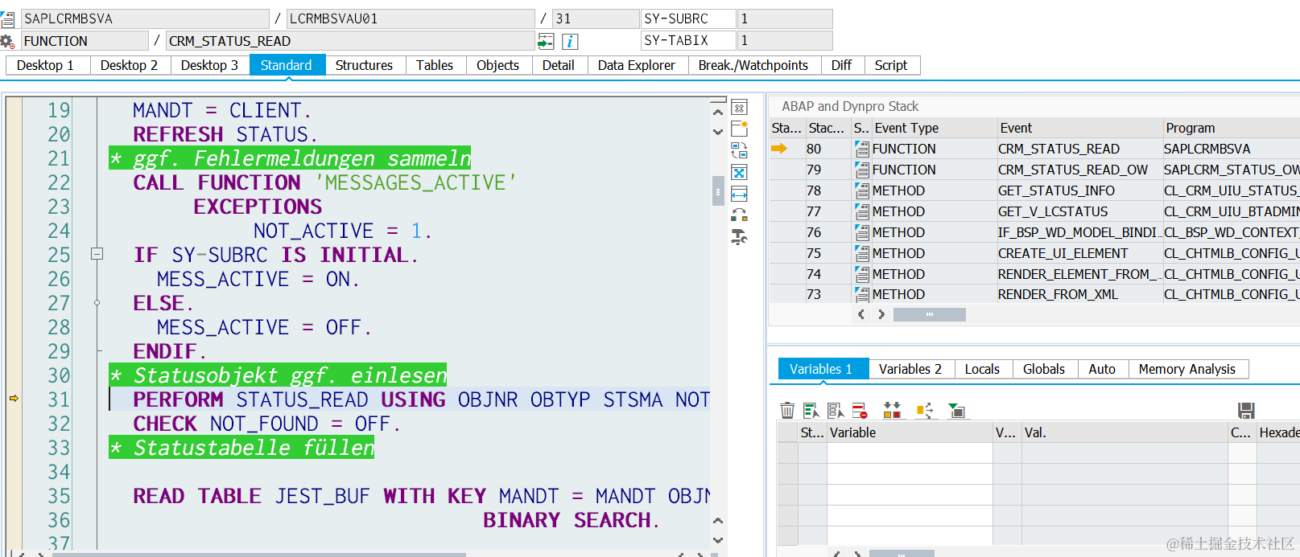Click the save variables floppy disk icon
Screen dimensions: 1300x557
click(1246, 411)
